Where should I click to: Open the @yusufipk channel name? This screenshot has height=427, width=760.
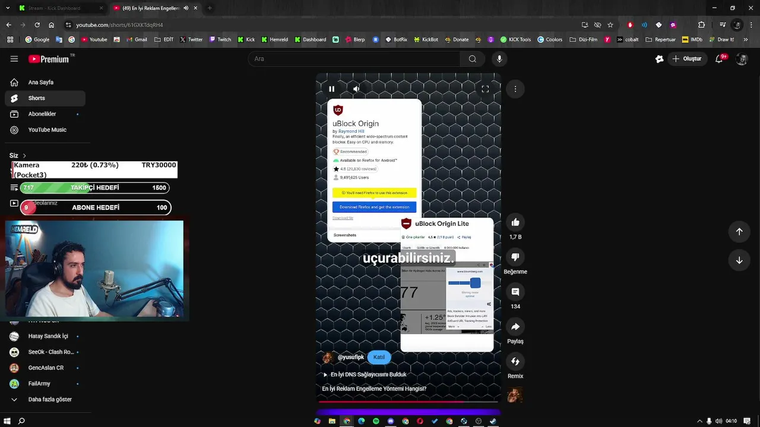click(351, 357)
